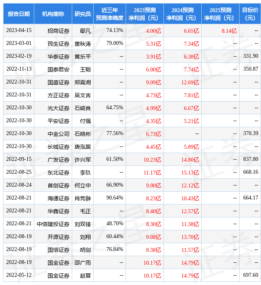The image size is (261, 285).
Task: Select institution 长城证券
Action: tap(59, 147)
